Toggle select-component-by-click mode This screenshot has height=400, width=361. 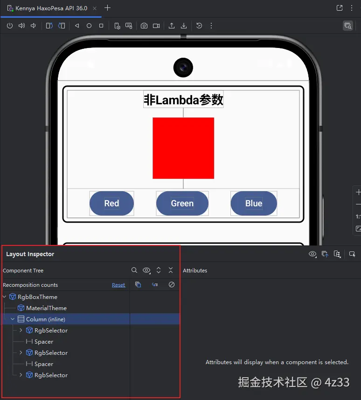[x=352, y=254]
